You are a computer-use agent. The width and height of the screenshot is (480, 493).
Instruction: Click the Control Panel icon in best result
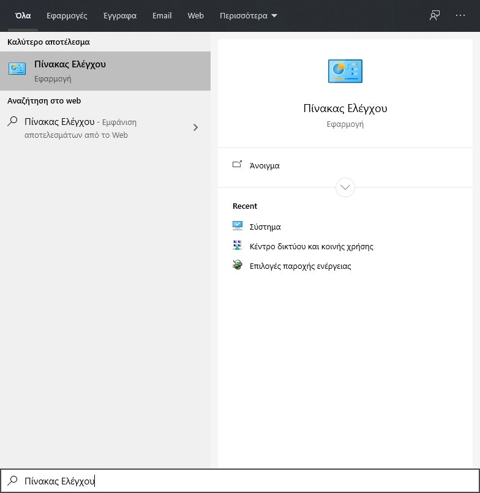point(17,70)
